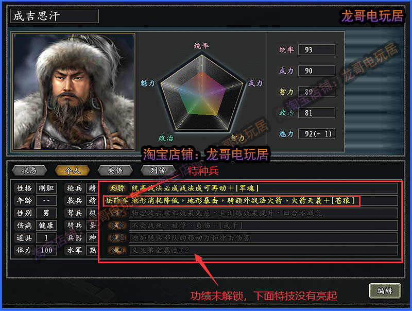The width and height of the screenshot is (412, 311).
Task: Select the 关係 tab
Action: tap(115, 171)
